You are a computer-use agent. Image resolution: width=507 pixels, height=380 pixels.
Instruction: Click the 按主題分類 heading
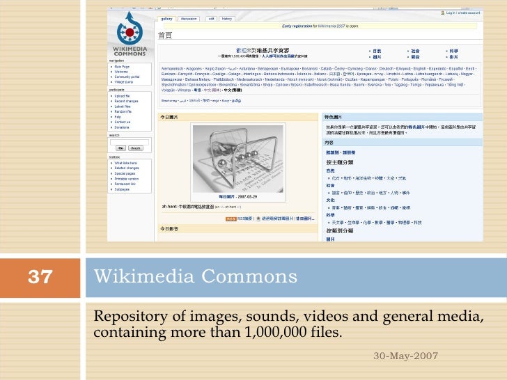(340, 162)
